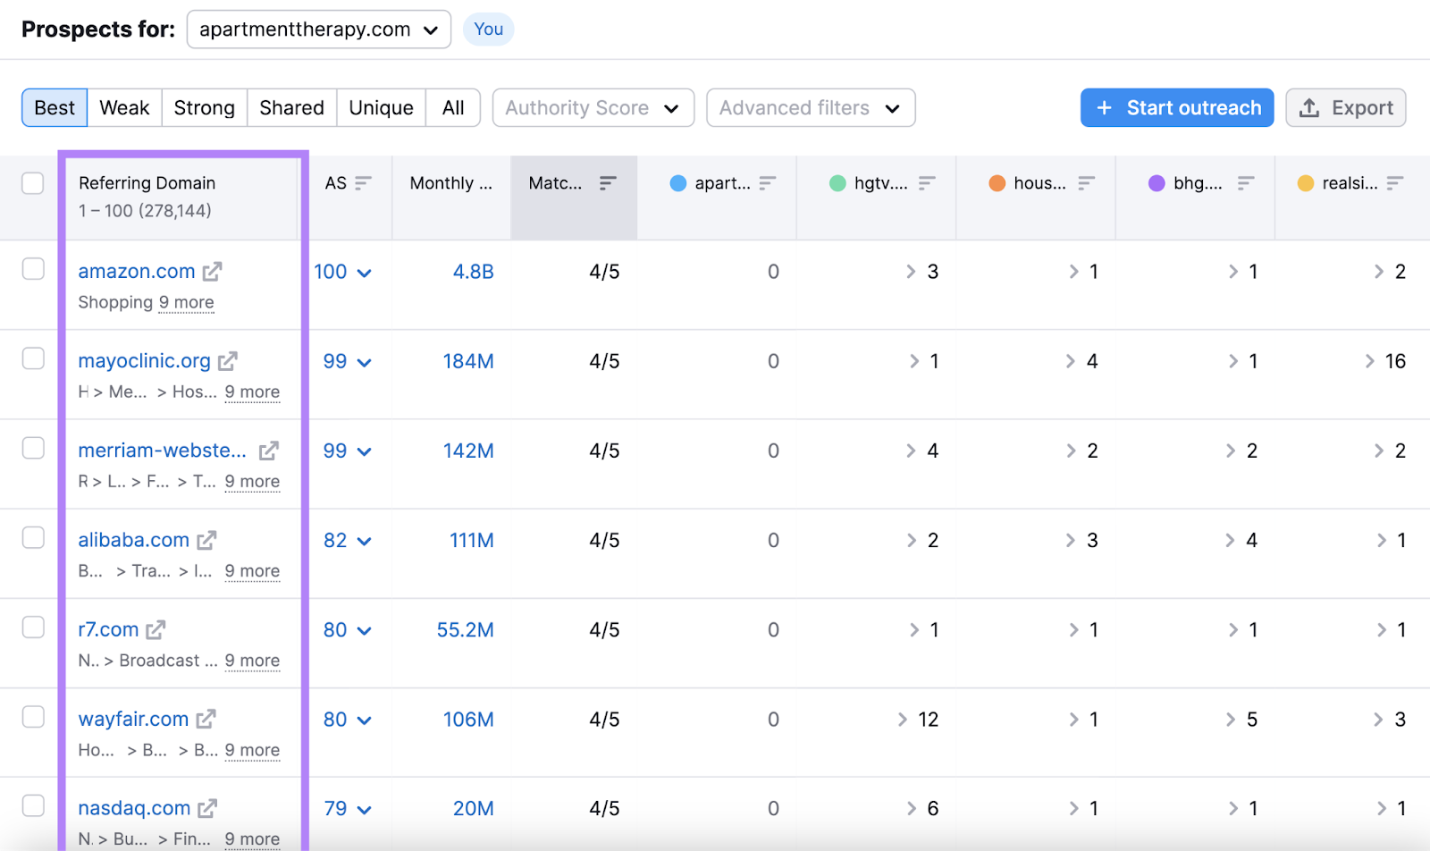
Task: Click the sort icon on the AS column
Action: [364, 182]
